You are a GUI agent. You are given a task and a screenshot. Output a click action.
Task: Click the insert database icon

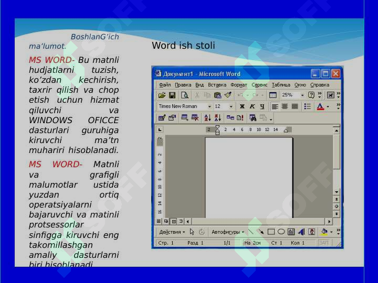[230, 118]
